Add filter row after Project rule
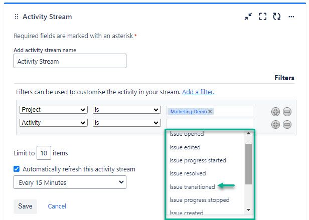This screenshot has height=220, width=309. (275, 112)
